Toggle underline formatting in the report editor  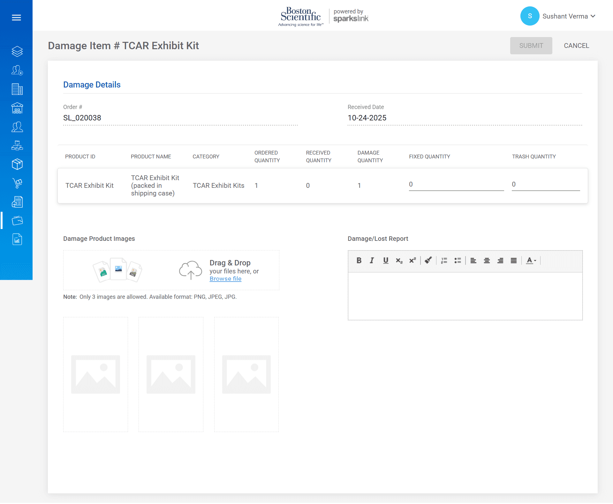point(385,261)
